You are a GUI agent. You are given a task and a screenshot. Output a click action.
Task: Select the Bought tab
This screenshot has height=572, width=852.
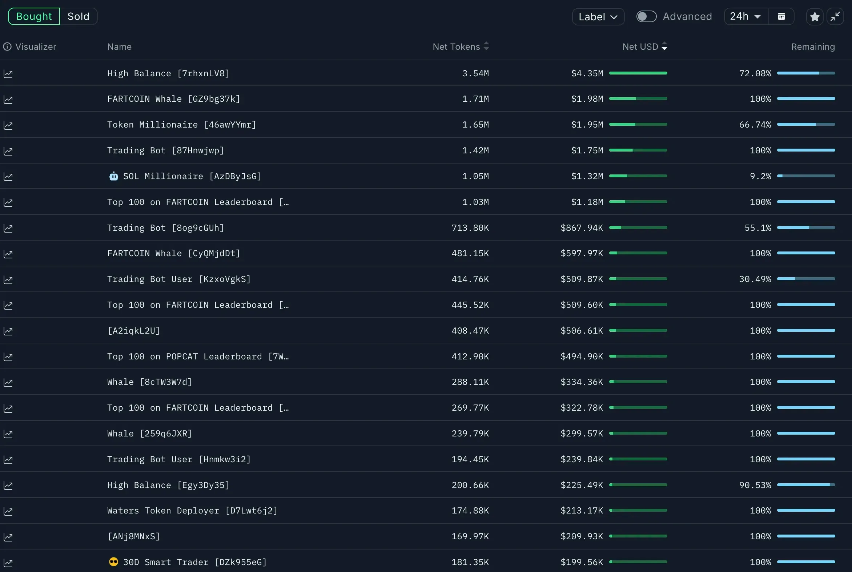coord(34,17)
